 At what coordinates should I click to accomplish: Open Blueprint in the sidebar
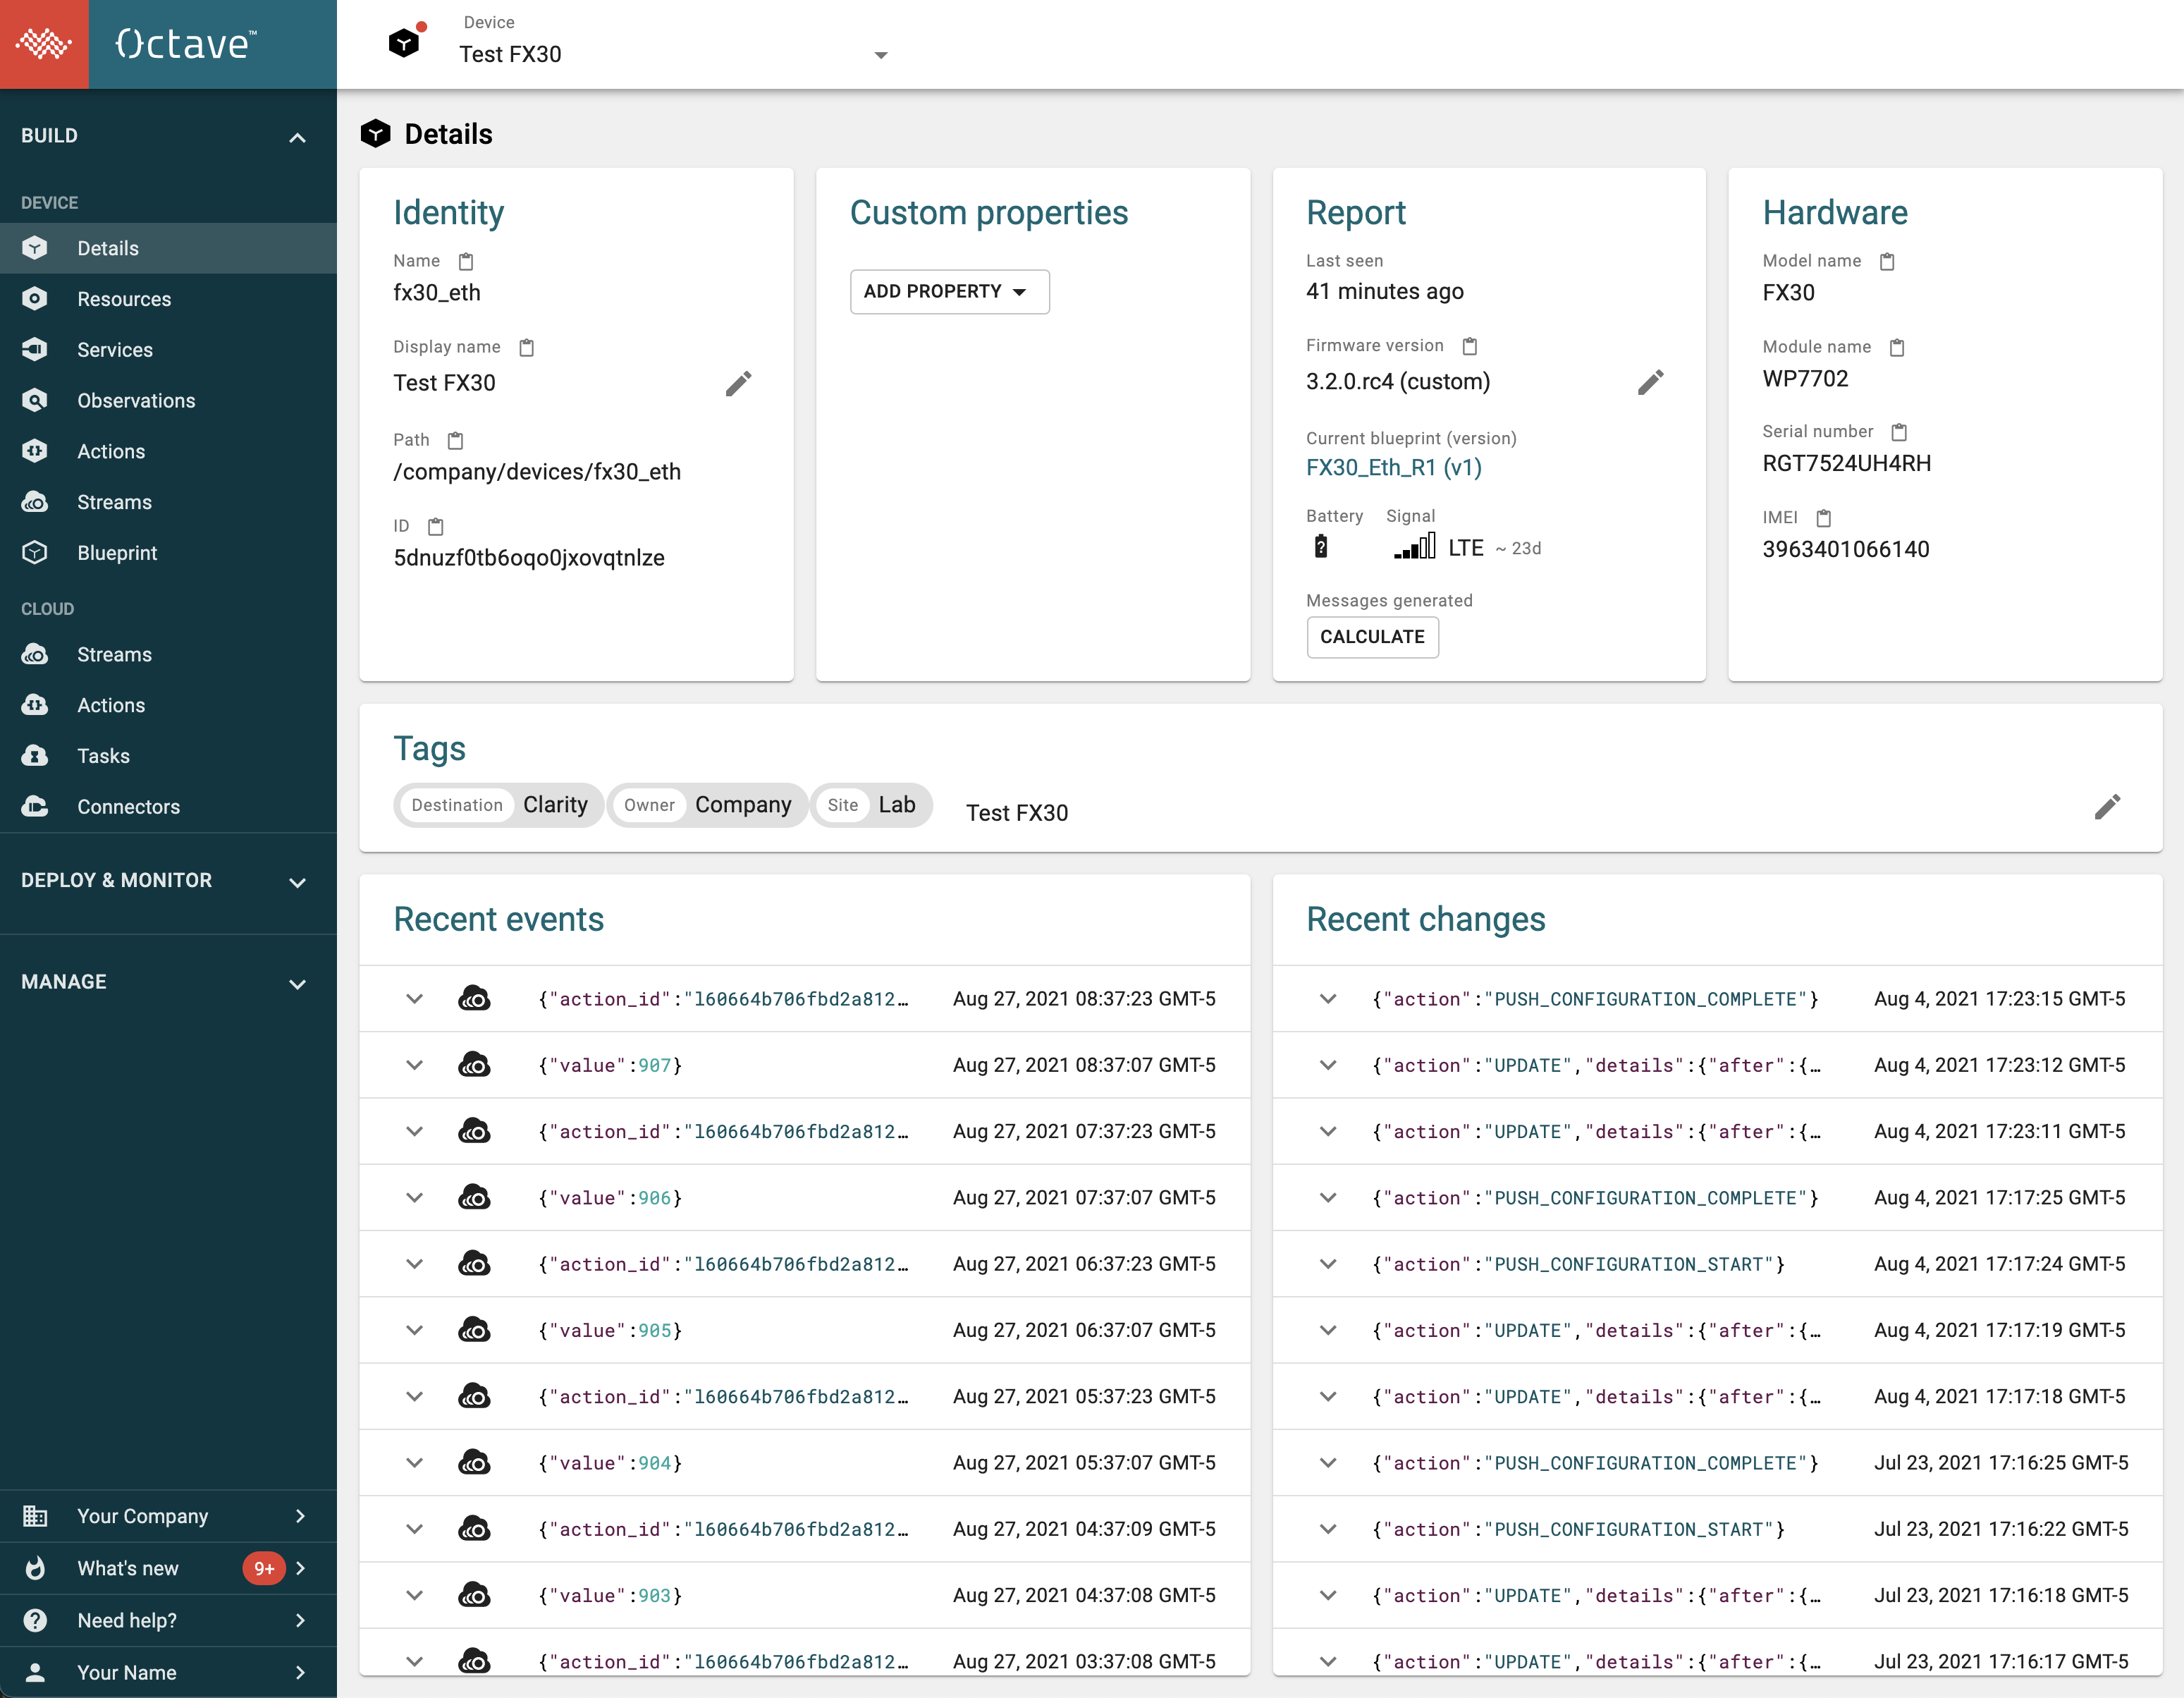point(168,553)
